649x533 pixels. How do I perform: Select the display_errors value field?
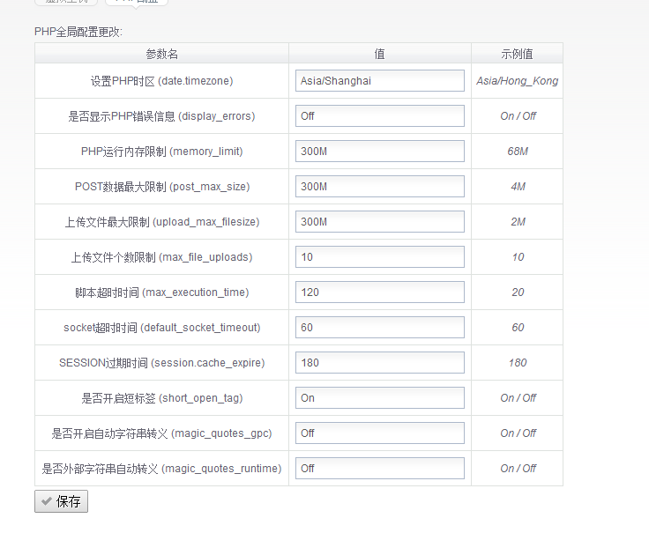click(379, 116)
